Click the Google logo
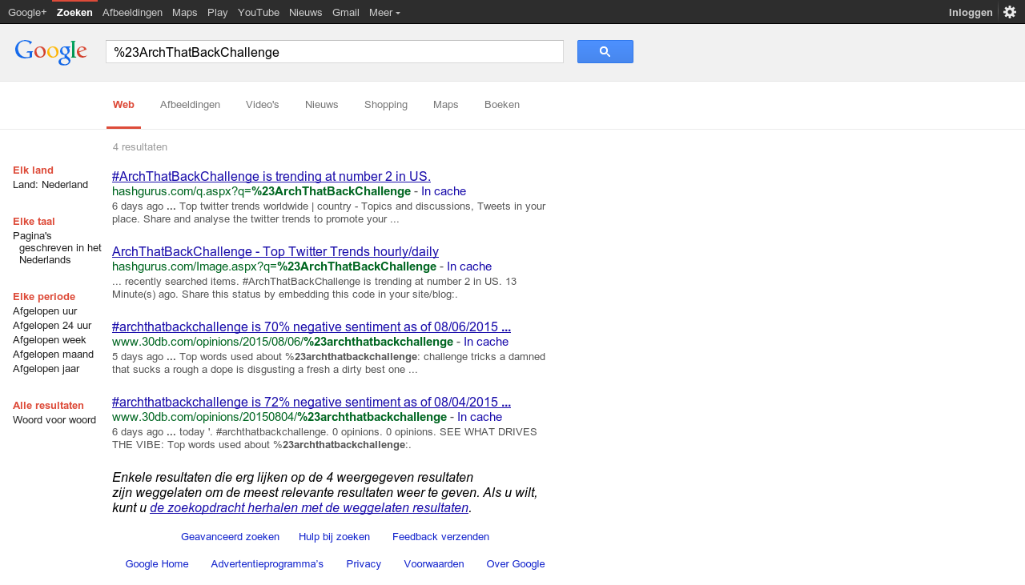Screen dimensions: 1025x585 pos(50,52)
